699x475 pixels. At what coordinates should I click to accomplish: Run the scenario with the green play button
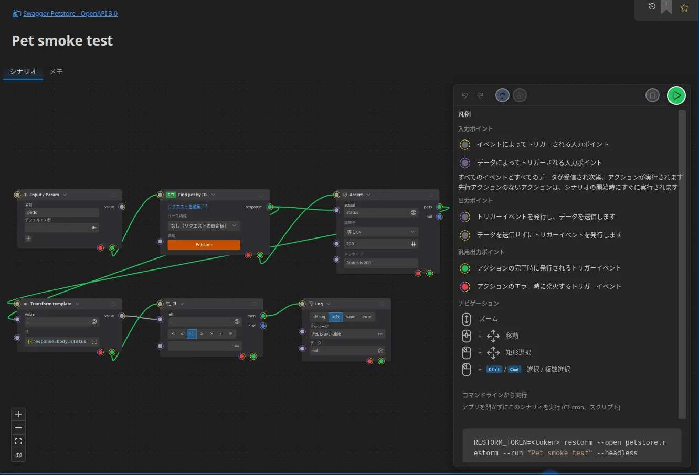point(676,95)
